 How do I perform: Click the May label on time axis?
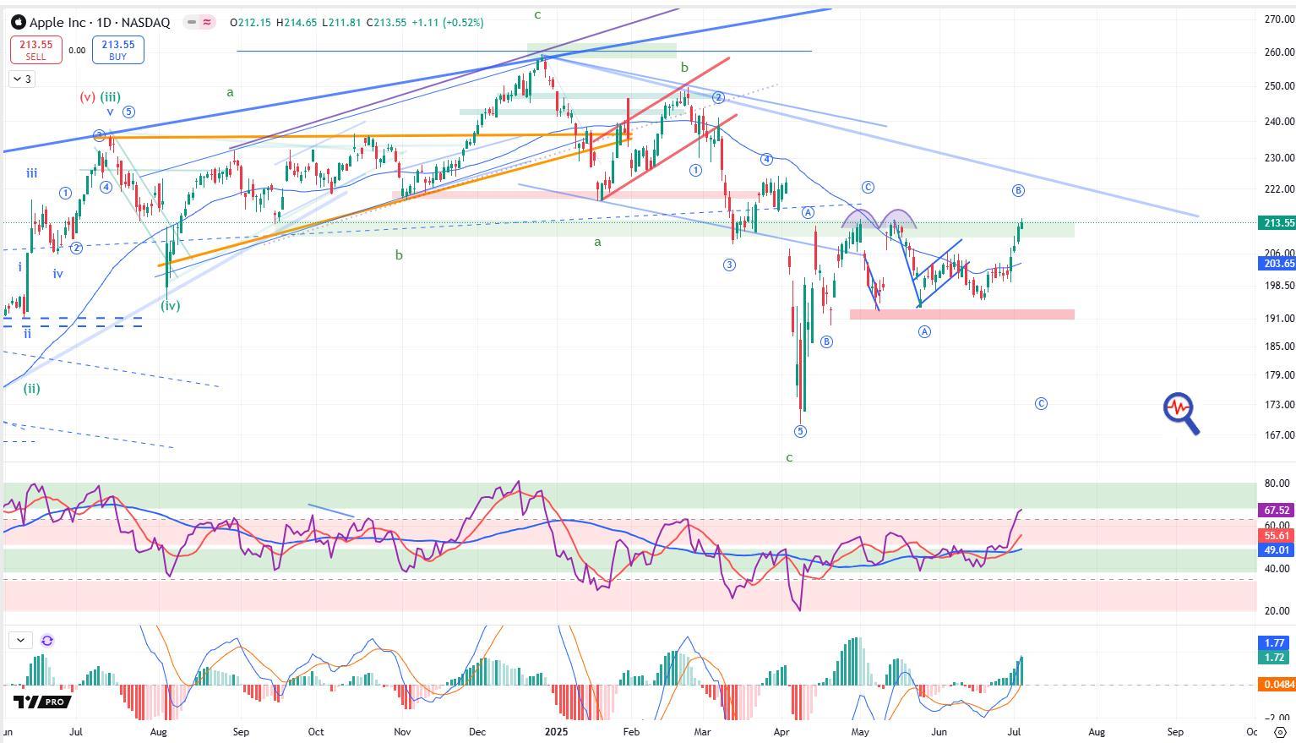860,731
